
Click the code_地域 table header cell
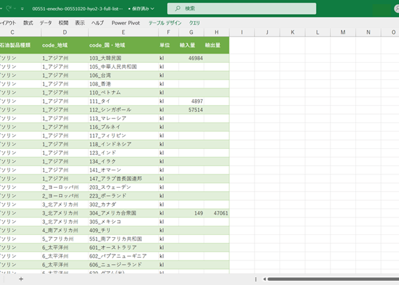pos(65,45)
